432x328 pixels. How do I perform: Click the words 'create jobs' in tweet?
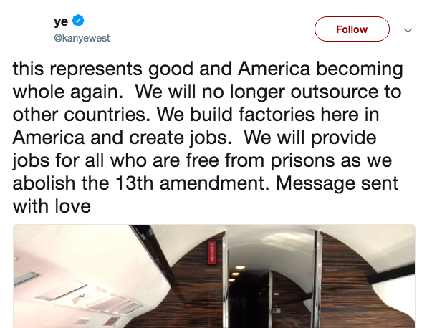[x=181, y=138]
